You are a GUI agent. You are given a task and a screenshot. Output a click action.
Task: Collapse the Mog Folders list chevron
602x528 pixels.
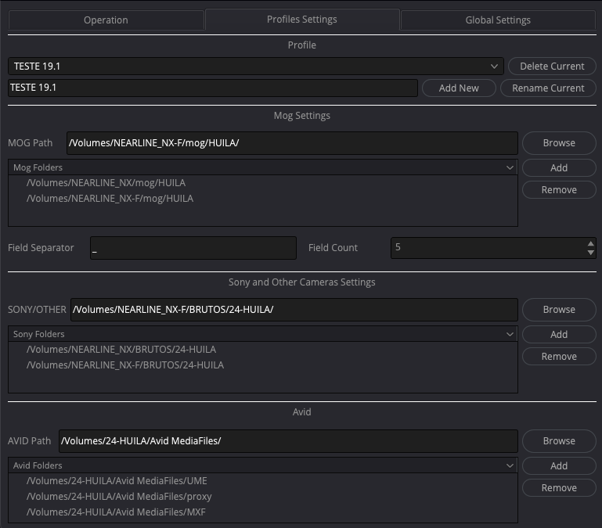pyautogui.click(x=510, y=167)
